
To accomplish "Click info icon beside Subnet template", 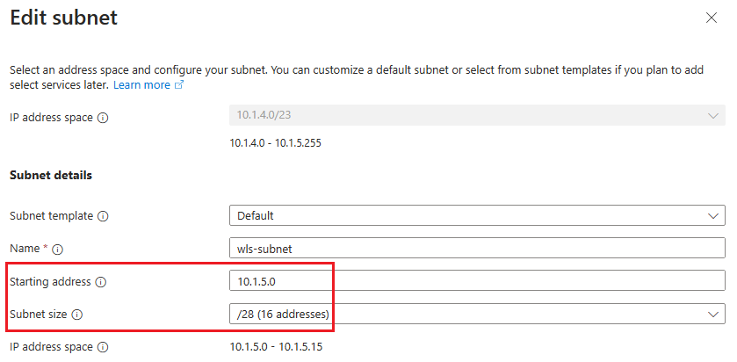I will pyautogui.click(x=103, y=216).
